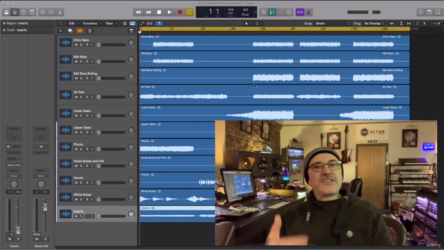The width and height of the screenshot is (444, 250).
Task: Show the grid view button
Action: (x=125, y=24)
